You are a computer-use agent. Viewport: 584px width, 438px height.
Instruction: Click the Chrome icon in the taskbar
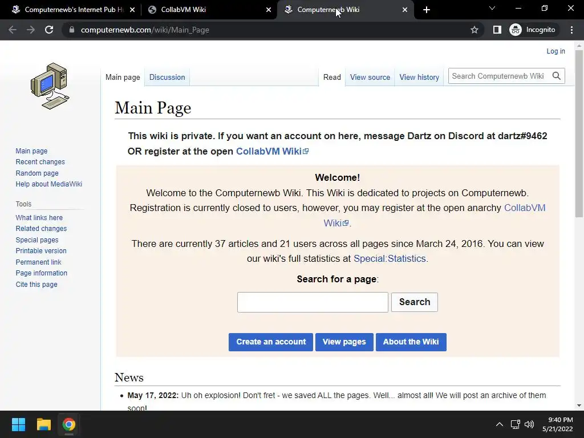[x=69, y=424]
